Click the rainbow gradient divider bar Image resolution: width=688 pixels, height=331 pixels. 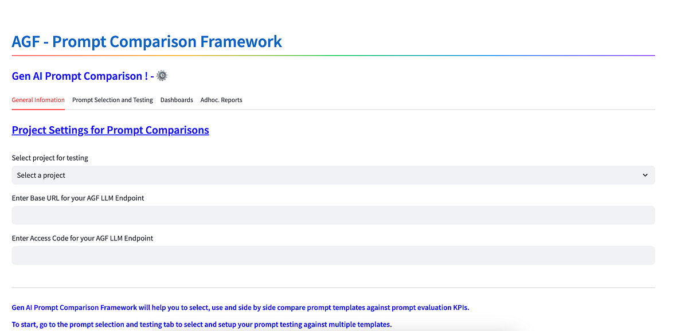tap(333, 55)
